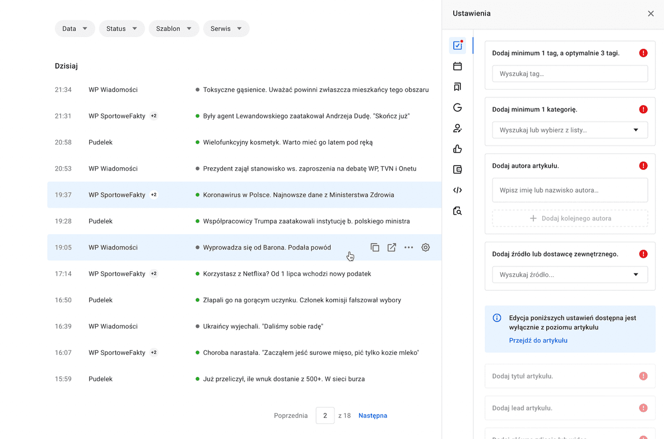This screenshot has height=439, width=664.
Task: Click the 15:59 timestamp
Action: [x=63, y=379]
